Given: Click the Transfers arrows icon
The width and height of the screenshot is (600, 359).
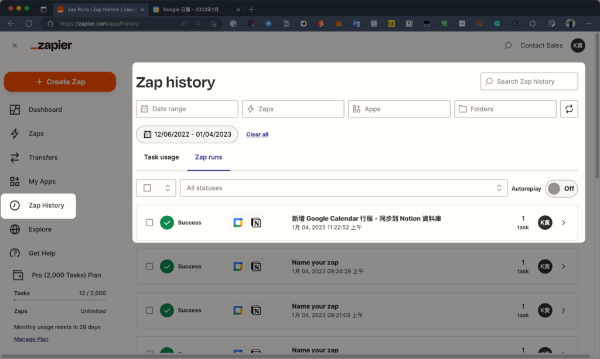Looking at the screenshot, I should (15, 157).
